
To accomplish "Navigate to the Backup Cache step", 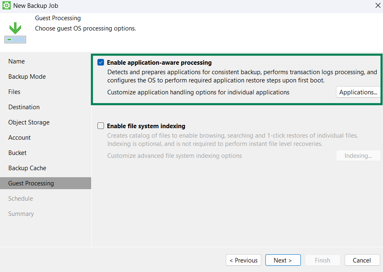I will pos(27,168).
